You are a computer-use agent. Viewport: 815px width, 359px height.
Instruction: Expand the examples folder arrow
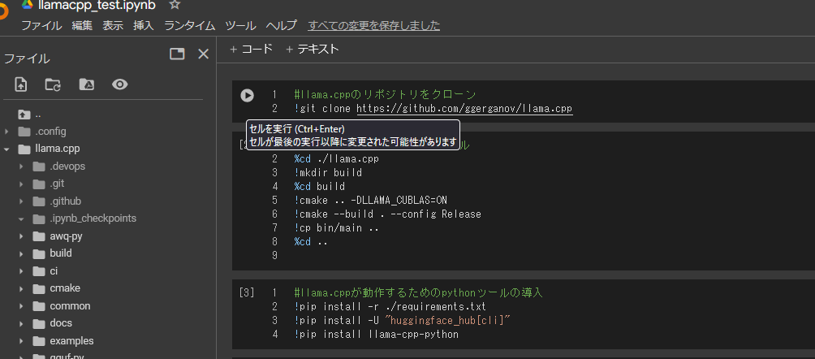(x=21, y=341)
